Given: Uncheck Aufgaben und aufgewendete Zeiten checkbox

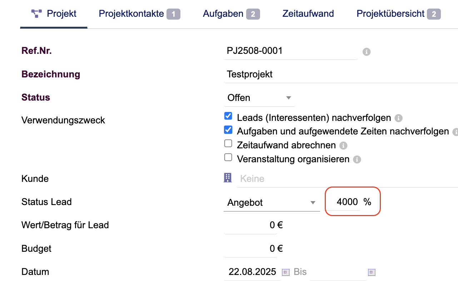Looking at the screenshot, I should [228, 130].
